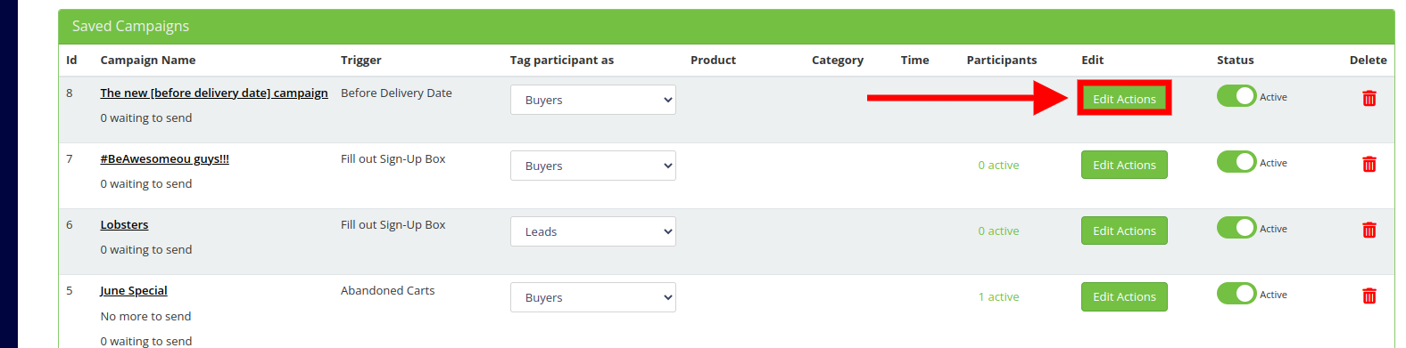This screenshot has height=348, width=1406.
Task: View 1 active participant for June Special
Action: coord(998,296)
